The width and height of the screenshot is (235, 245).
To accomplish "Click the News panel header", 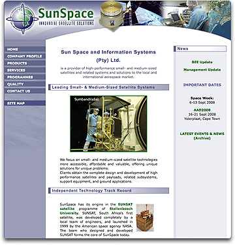I will (200, 49).
